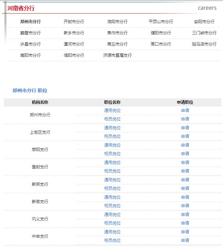
Task: Select the 驻马店市分行 branch
Action: (204, 44)
